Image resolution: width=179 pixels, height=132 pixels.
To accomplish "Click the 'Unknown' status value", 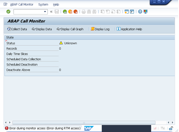I will point(71,43).
